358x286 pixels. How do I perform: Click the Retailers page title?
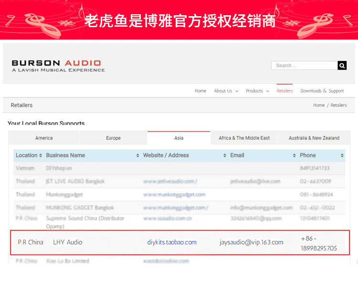tap(21, 105)
